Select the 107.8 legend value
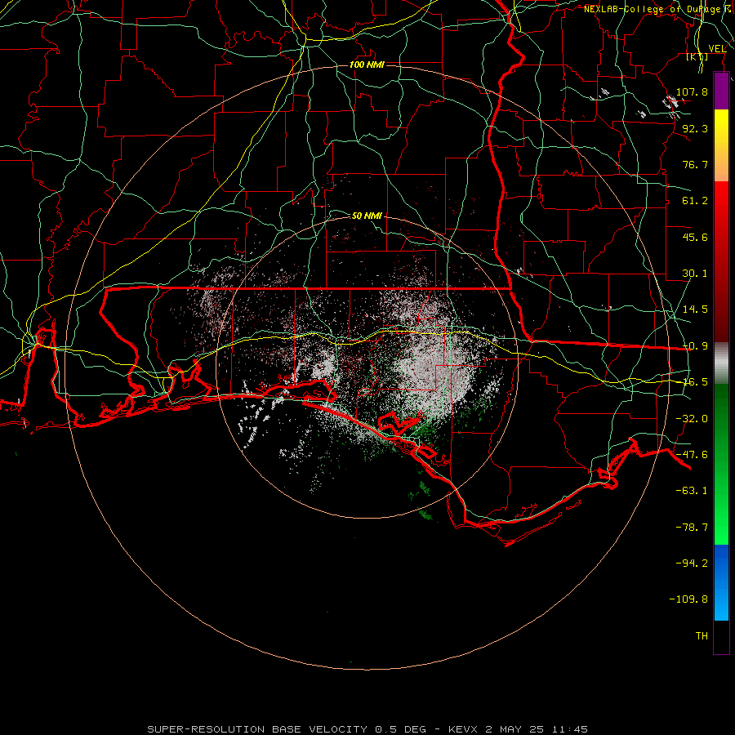The height and width of the screenshot is (735, 735). (x=692, y=91)
